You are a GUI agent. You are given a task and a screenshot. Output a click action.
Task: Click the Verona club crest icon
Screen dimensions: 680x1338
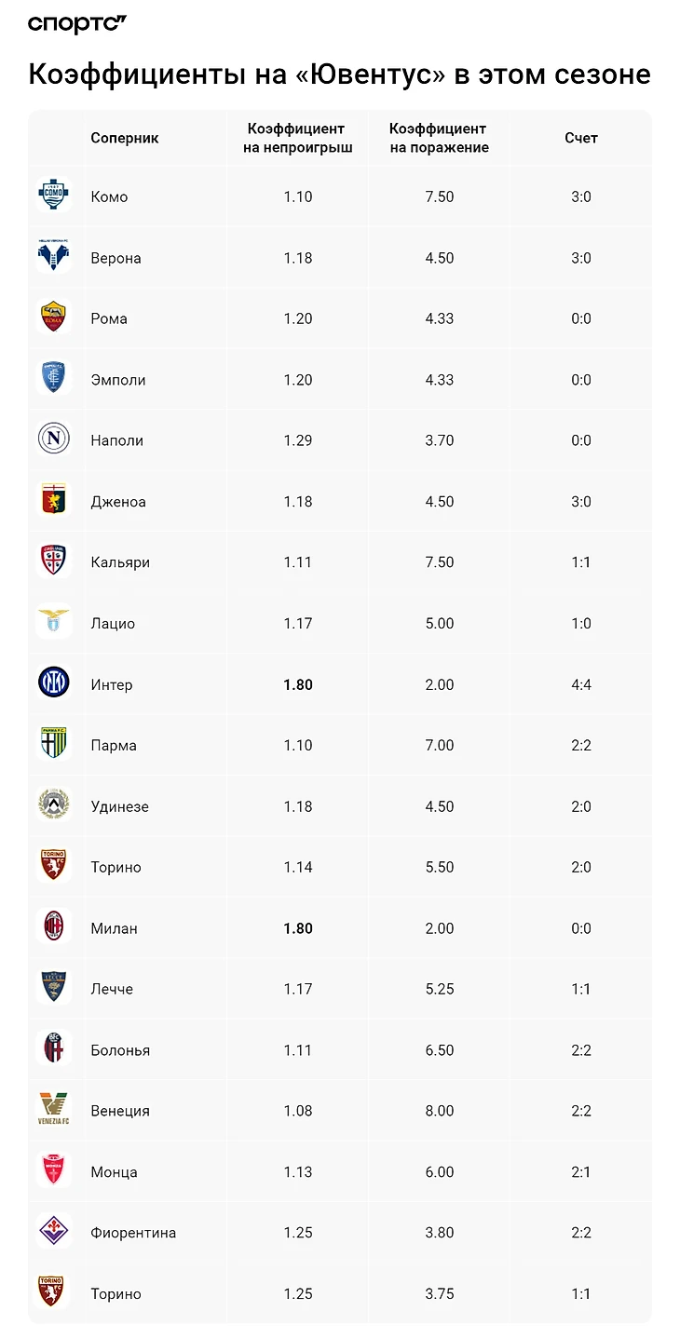54,257
